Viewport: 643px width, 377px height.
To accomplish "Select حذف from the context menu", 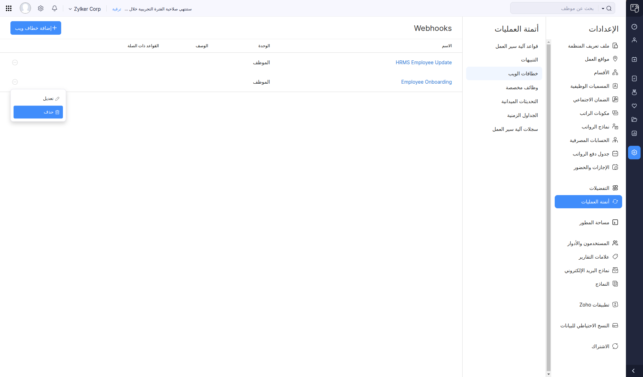I will (38, 112).
